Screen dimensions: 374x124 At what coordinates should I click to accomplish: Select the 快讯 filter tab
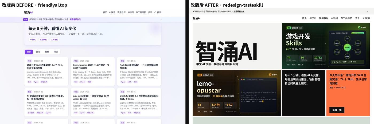tap(38, 52)
